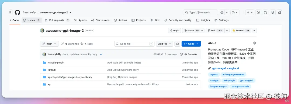Select the dsh-plugin topic tag
291x104 pixels.
(x=229, y=80)
